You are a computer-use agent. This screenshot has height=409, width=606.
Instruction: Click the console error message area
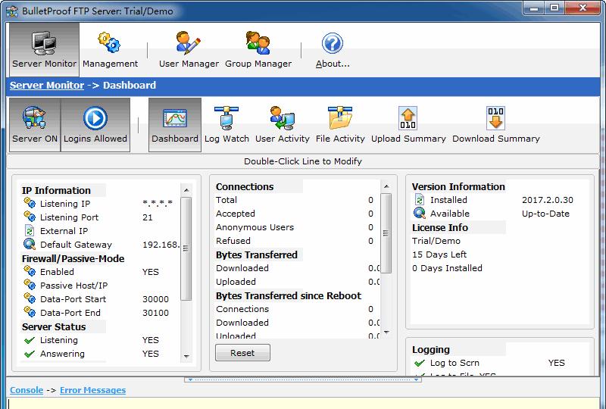point(305,404)
